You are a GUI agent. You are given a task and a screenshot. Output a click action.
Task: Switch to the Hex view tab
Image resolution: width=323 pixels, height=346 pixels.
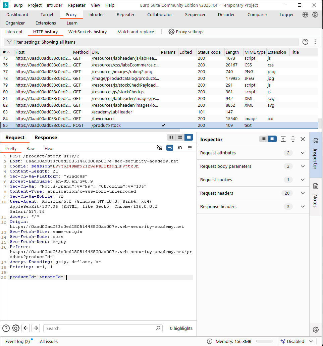[x=48, y=149]
